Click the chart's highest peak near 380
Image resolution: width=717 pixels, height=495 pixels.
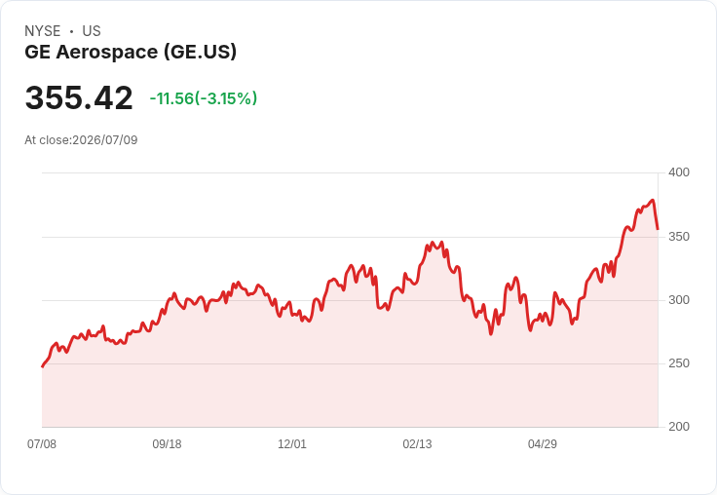pyautogui.click(x=653, y=200)
